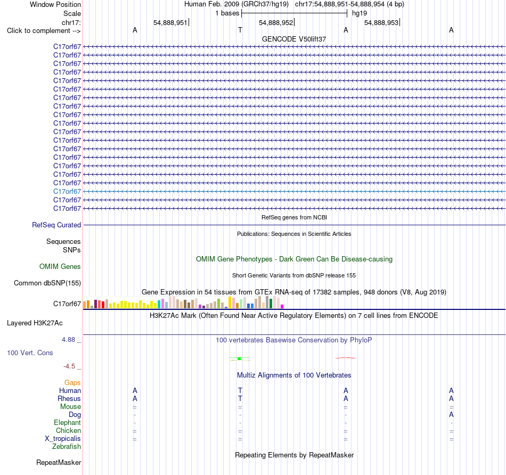The height and width of the screenshot is (475, 506).
Task: Click the green PhyloP conservation bar
Action: pos(239,358)
